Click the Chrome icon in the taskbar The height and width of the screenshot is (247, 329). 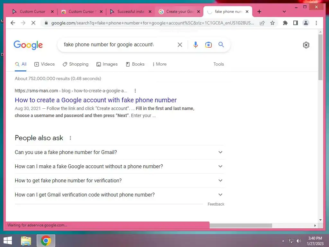(46, 241)
